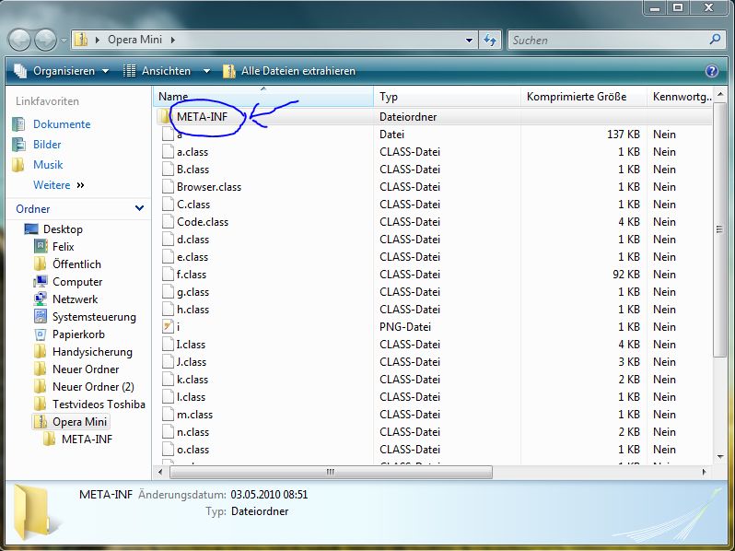Click Alle Dateien extrahieren

[289, 71]
